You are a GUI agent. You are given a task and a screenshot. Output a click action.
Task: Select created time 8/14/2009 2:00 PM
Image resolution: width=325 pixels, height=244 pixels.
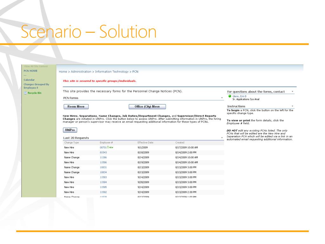click(186, 152)
